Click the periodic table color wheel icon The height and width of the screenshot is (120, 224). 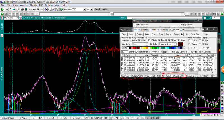point(62,10)
